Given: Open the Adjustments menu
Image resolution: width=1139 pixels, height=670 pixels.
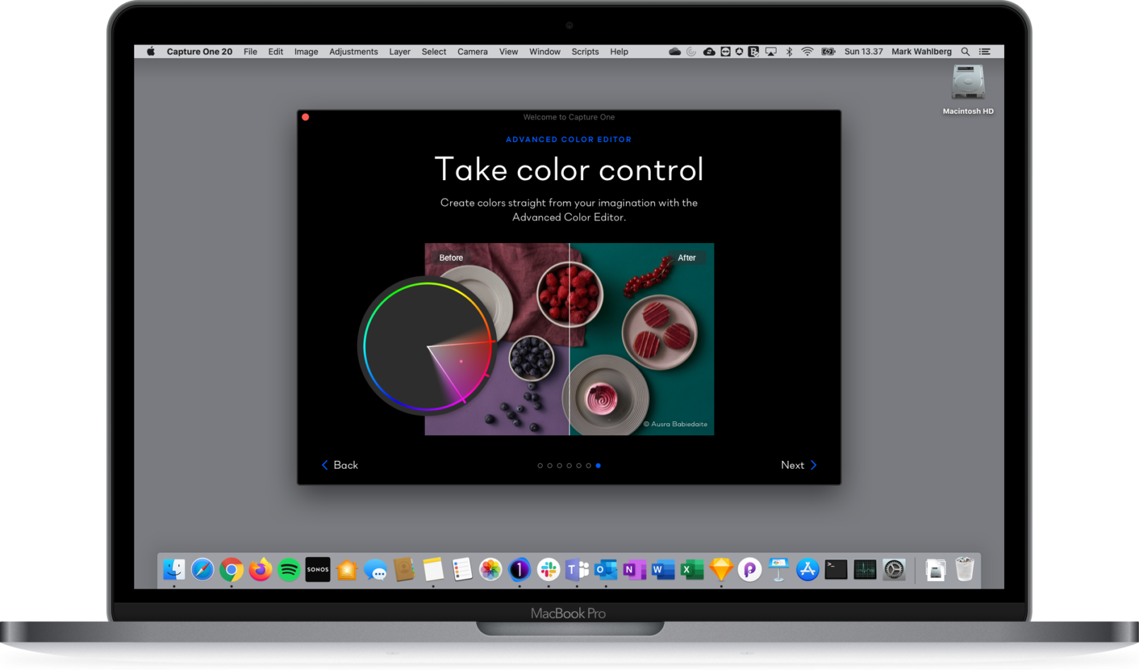Looking at the screenshot, I should pos(353,51).
